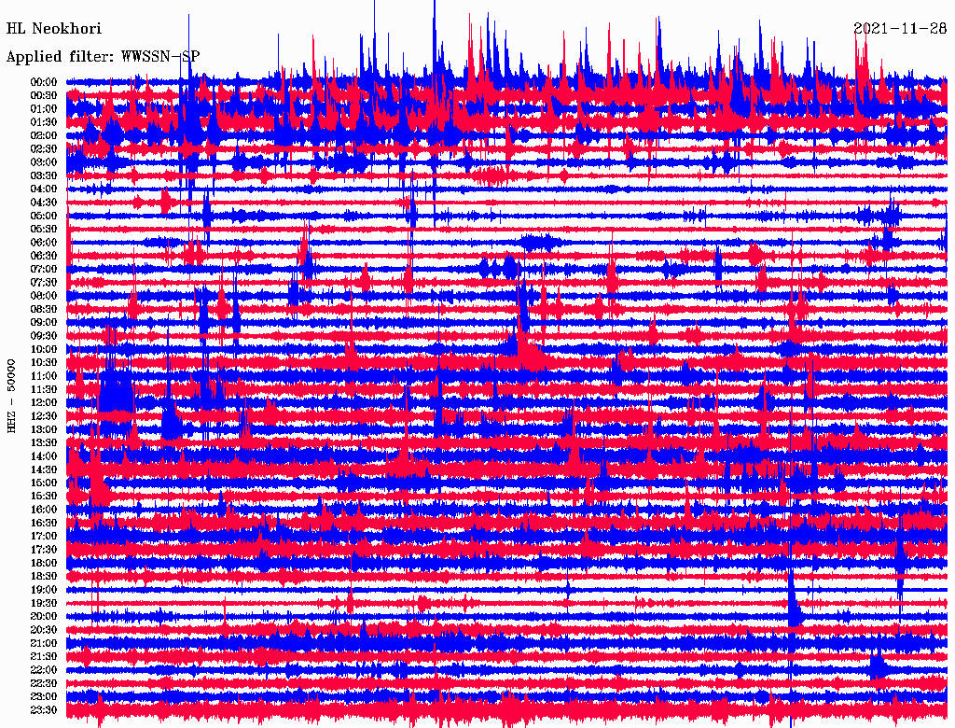
Task: Select the 08:00 time label
Action: tap(44, 296)
